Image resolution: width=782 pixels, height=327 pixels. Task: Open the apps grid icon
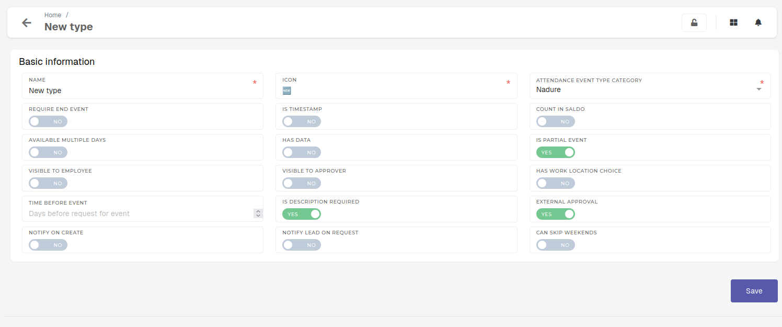tap(733, 22)
